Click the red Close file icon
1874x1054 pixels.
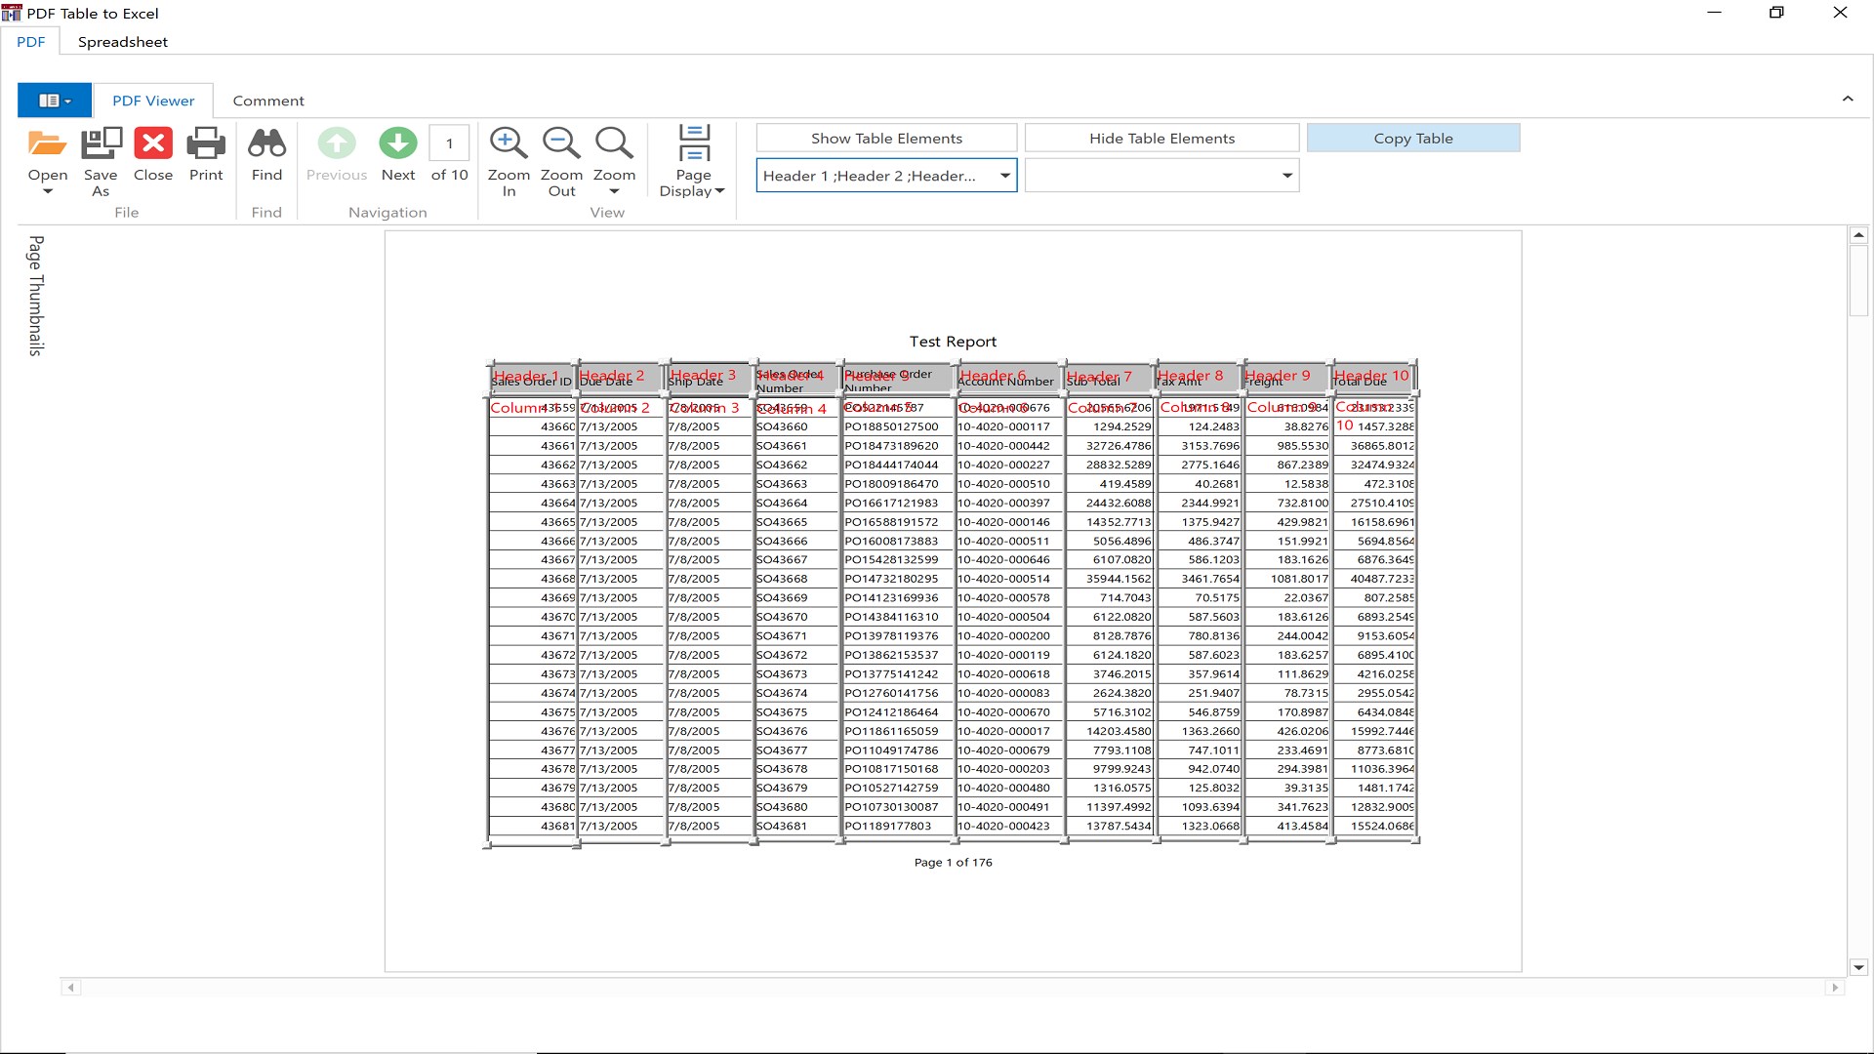point(153,144)
